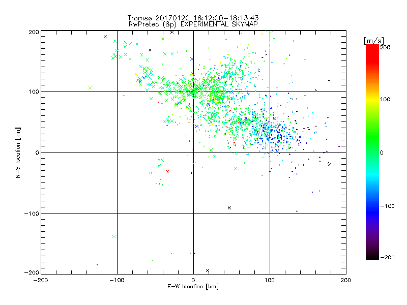Click the colorbar tick label '200'
The image size is (407, 305).
coord(386,47)
